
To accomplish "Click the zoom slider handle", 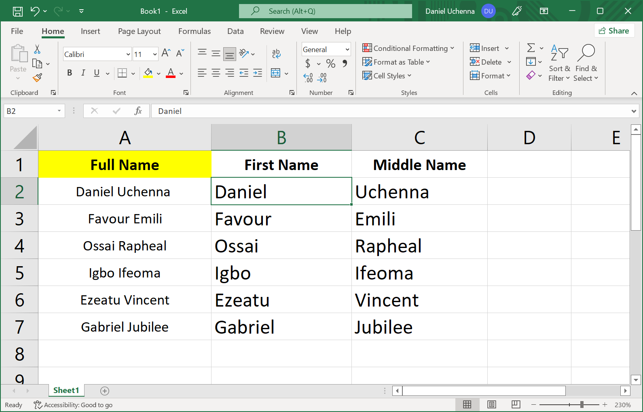I will pyautogui.click(x=582, y=404).
